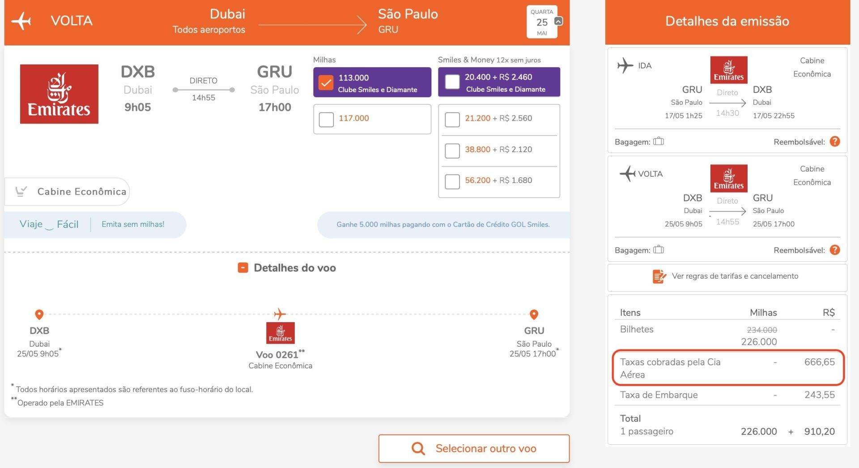Click the VOLTA airplane icon in header
859x468 pixels.
coord(21,21)
